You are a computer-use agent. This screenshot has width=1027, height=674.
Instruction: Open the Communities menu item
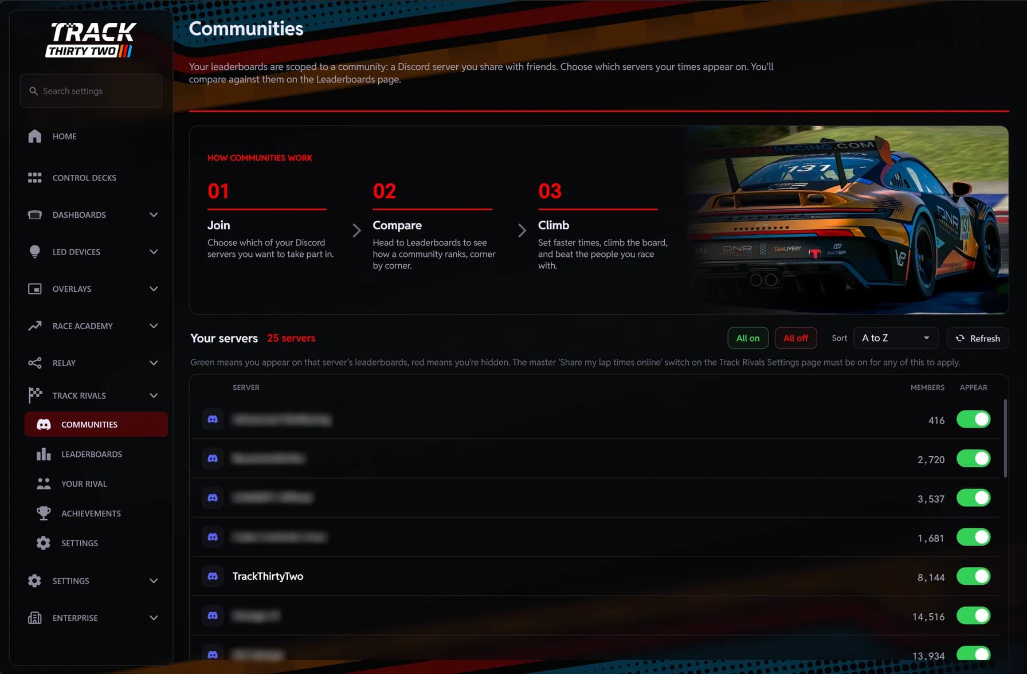(x=96, y=424)
